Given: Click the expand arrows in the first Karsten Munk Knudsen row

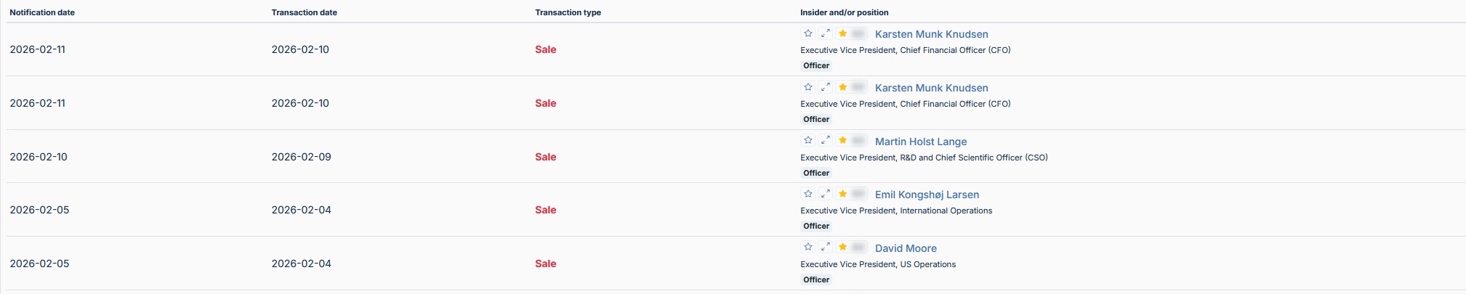Looking at the screenshot, I should [x=825, y=33].
